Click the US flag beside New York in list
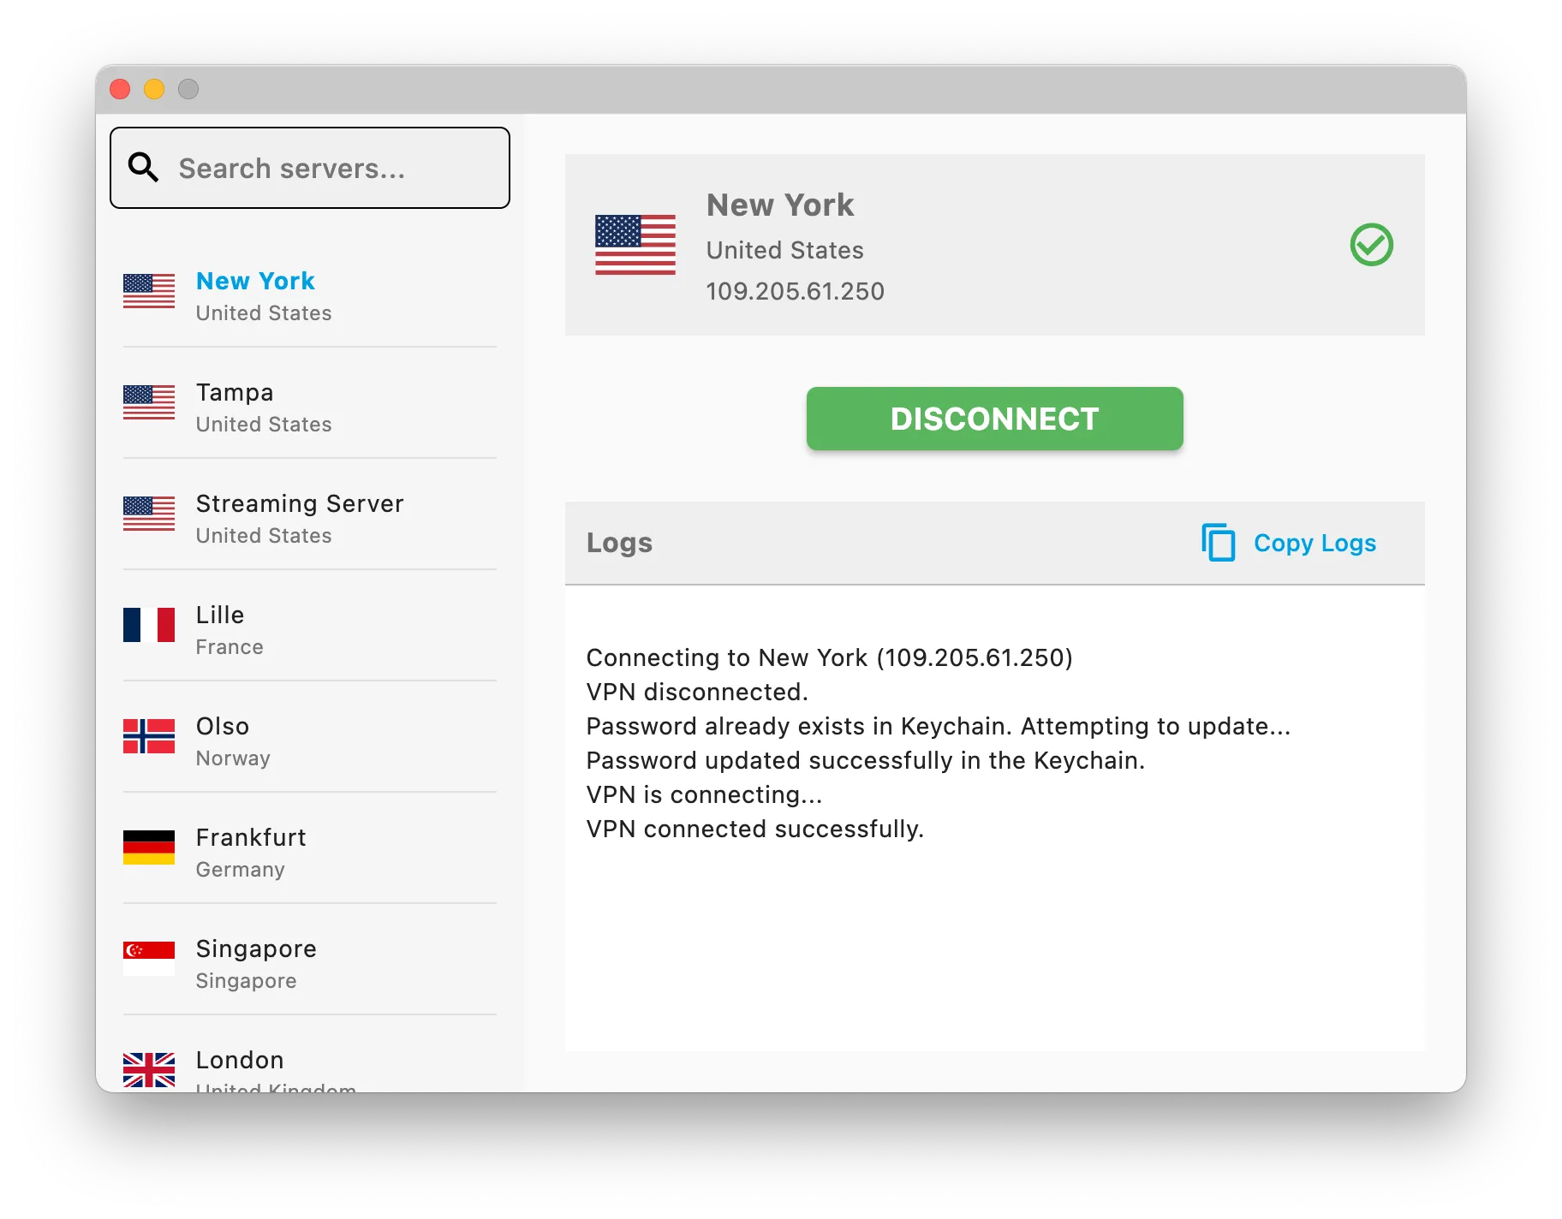Viewport: 1562px width, 1219px height. [149, 291]
